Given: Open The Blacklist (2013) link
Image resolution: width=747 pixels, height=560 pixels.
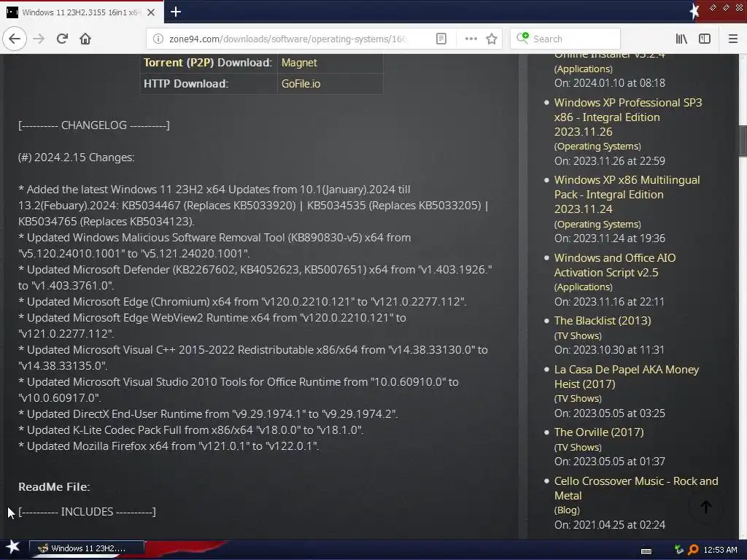Looking at the screenshot, I should click(602, 321).
